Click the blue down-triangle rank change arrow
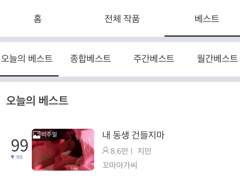Viewport: 240px width, 179px height. coord(13,157)
